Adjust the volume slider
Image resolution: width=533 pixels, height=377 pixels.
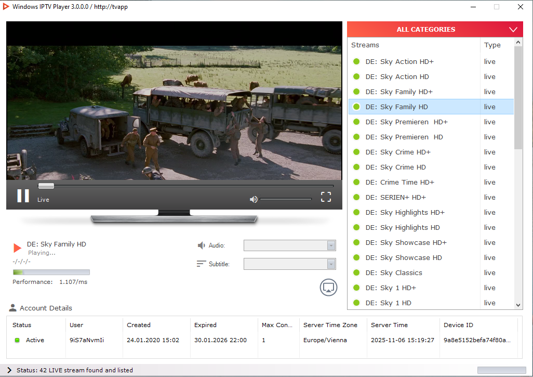tap(286, 199)
